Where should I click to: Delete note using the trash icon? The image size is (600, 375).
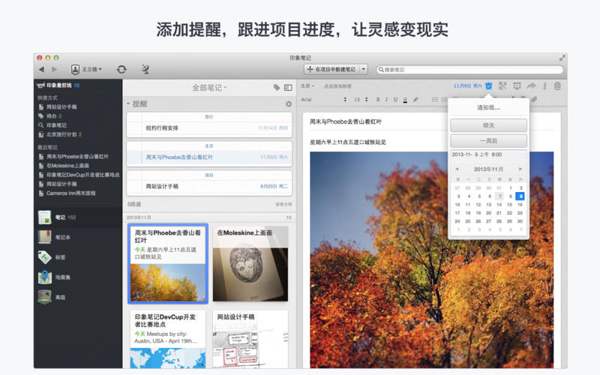tap(556, 85)
